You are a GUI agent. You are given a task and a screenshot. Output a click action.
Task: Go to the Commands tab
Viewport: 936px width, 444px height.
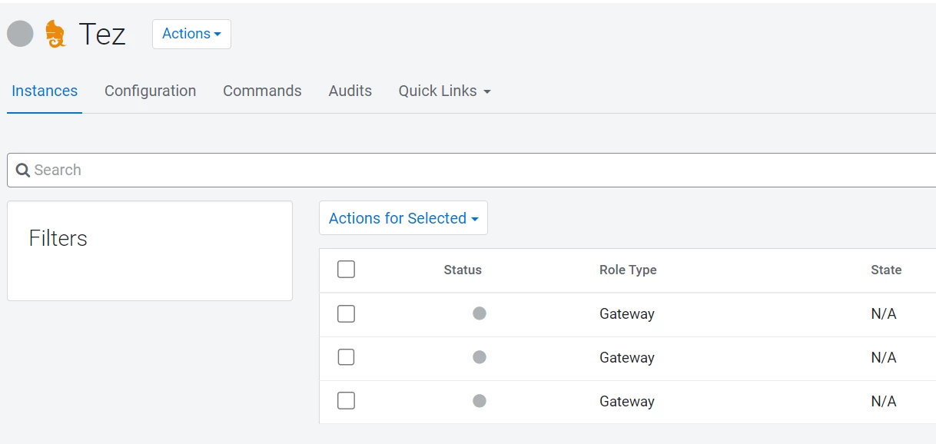(x=262, y=91)
